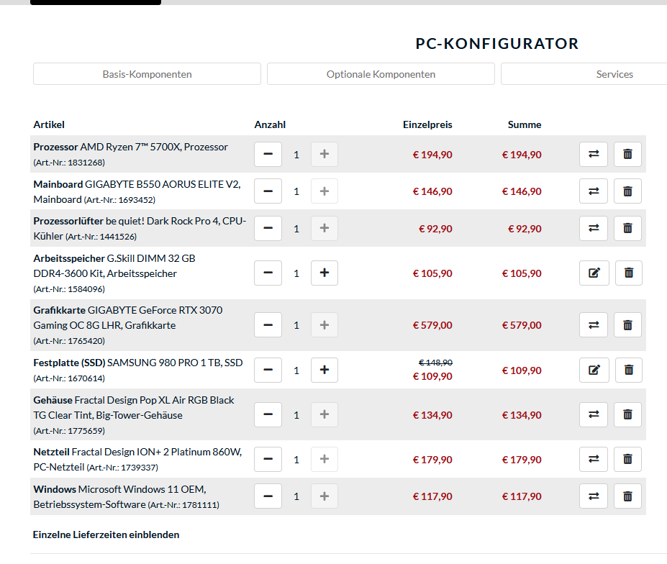Edit the Arbeitsspeicher G.Skill entry

point(594,273)
